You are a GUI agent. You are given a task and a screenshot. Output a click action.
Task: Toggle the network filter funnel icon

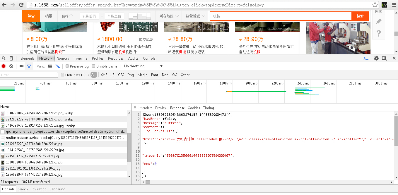[29, 66]
